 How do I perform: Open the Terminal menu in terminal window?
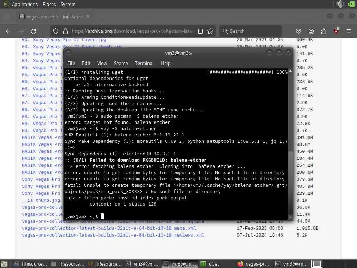[x=144, y=64]
